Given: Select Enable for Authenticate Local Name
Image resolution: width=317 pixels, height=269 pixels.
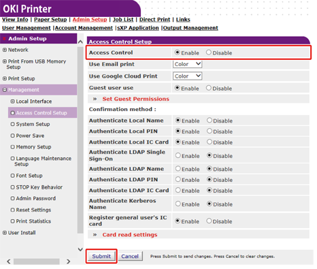Looking at the screenshot, I should pos(178,121).
